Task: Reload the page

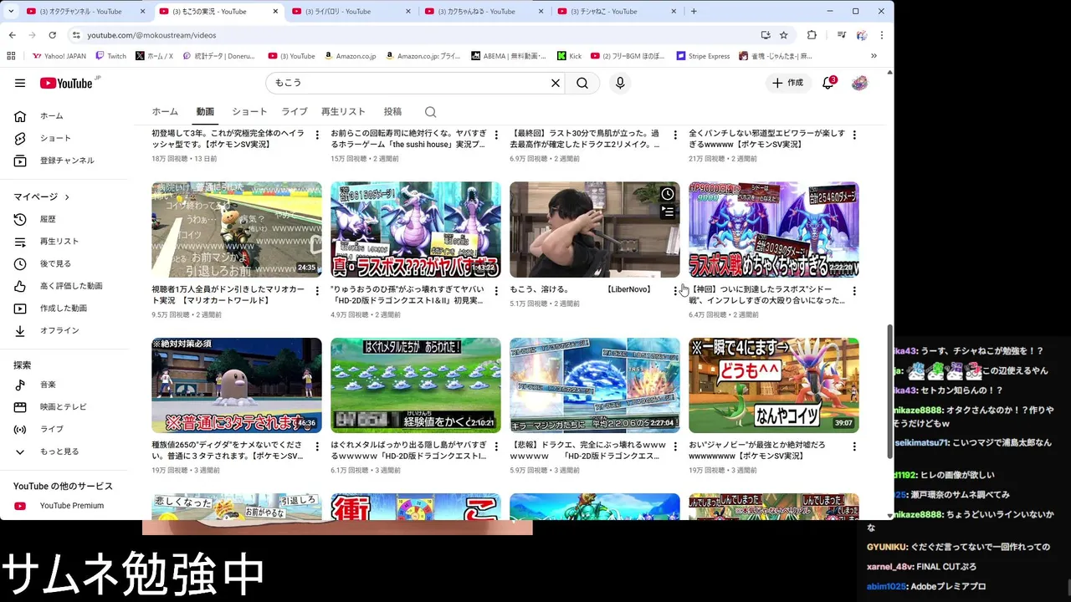Action: (x=52, y=35)
